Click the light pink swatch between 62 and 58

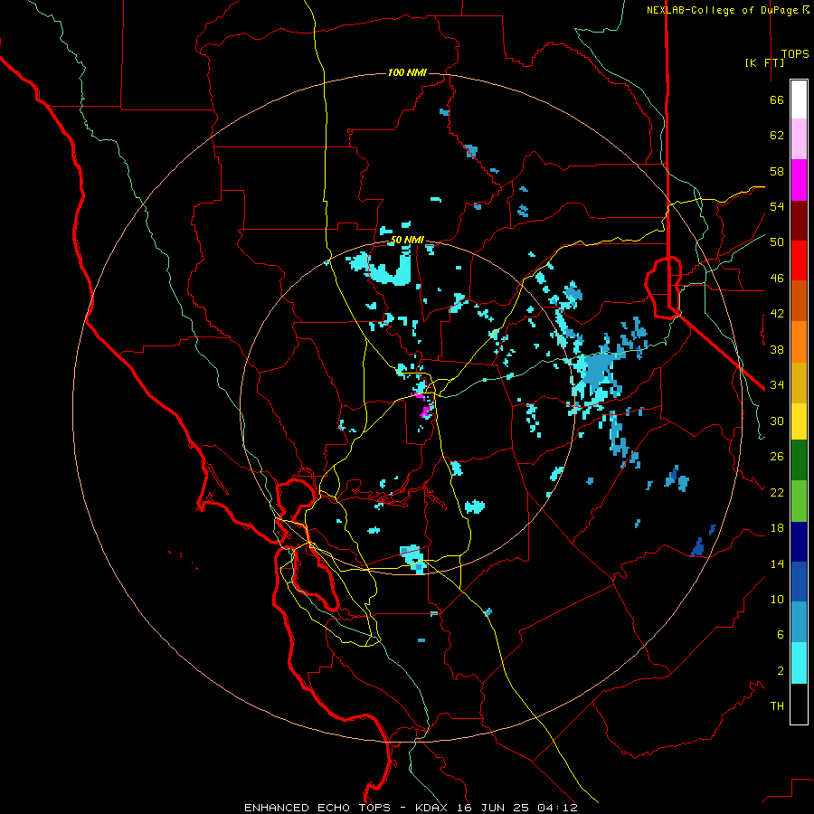coord(799,139)
